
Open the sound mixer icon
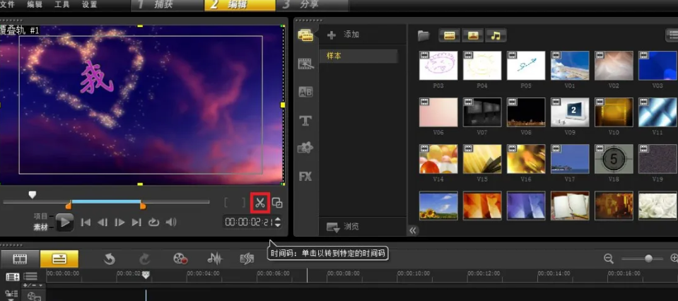click(x=214, y=259)
